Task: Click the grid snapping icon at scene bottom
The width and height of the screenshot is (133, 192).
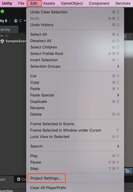Action: point(128,171)
